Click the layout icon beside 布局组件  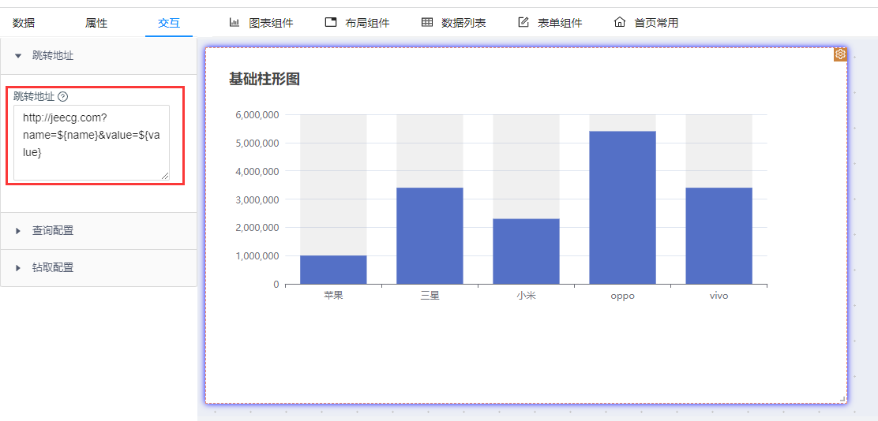coord(331,22)
